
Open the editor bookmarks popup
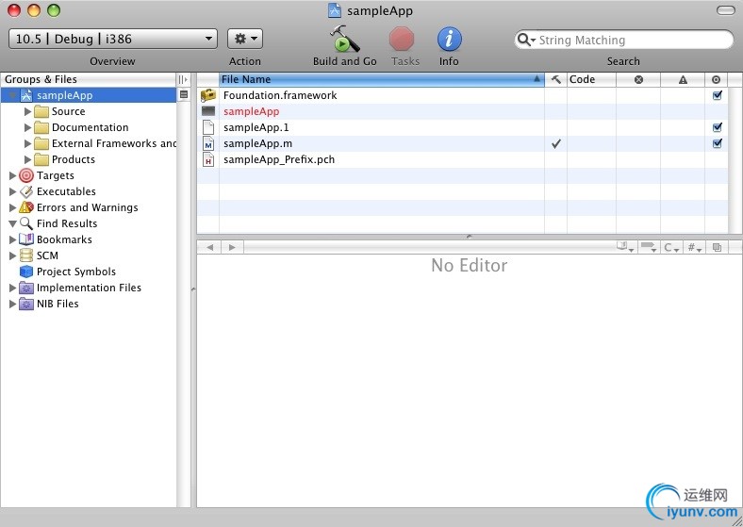(x=624, y=247)
